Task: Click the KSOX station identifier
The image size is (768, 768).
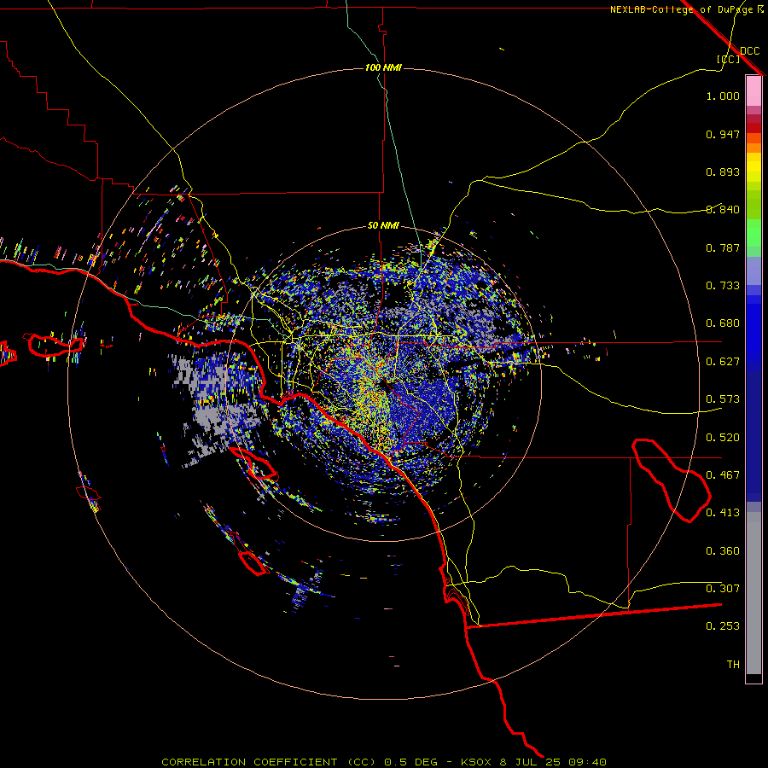Action: point(477,762)
